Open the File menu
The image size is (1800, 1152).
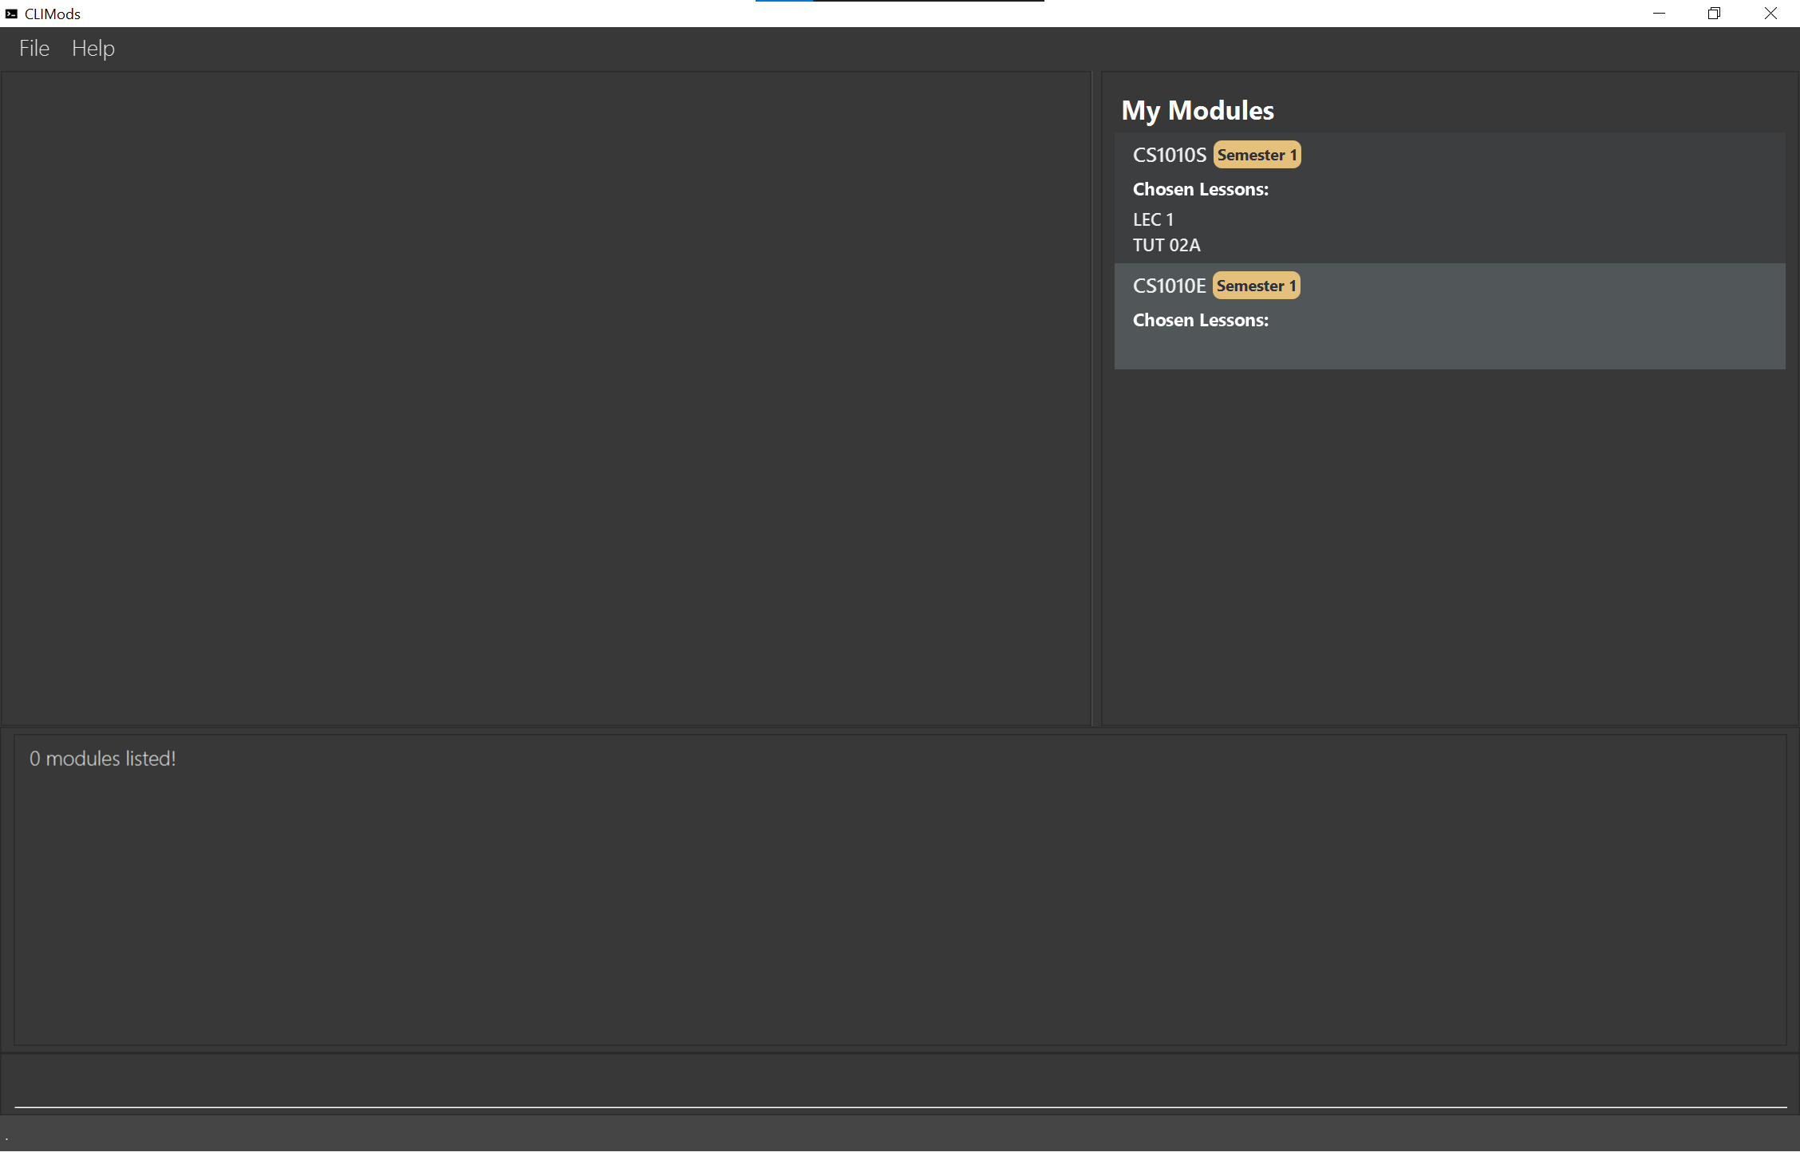click(34, 49)
